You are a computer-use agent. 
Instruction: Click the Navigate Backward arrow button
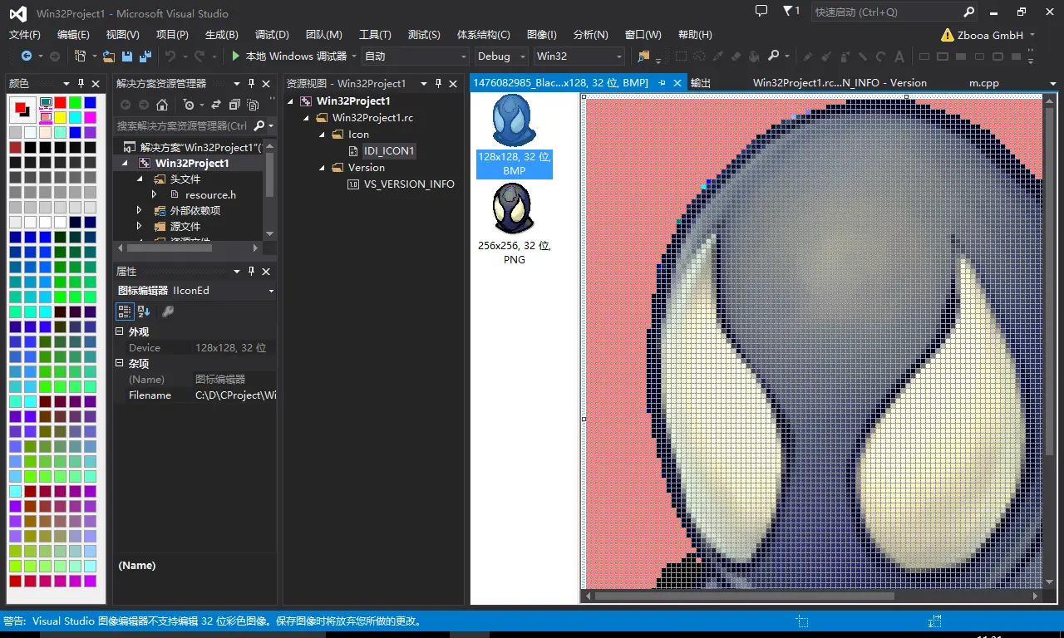(x=27, y=56)
